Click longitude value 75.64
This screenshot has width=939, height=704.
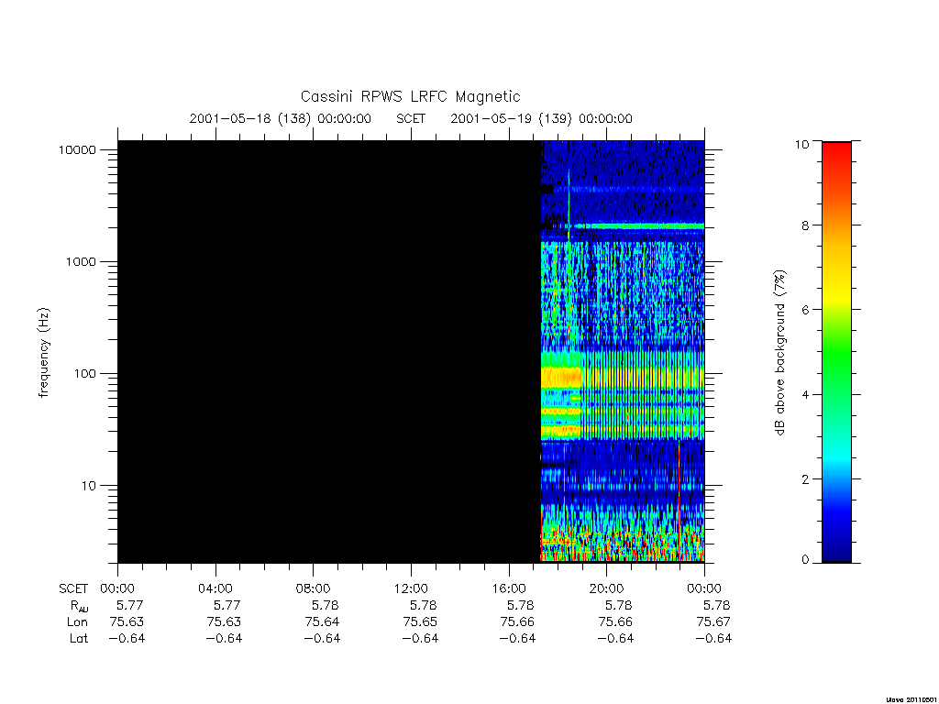(x=322, y=622)
